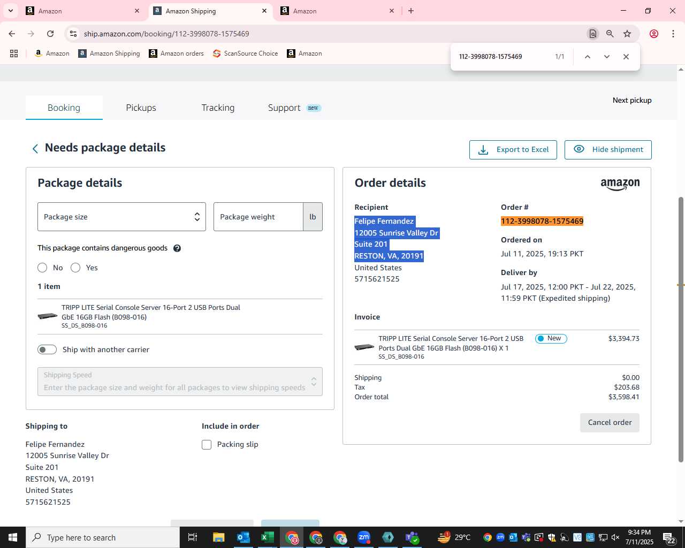
Task: Open the disabled Shipping Speed dropdown
Action: pos(180,382)
